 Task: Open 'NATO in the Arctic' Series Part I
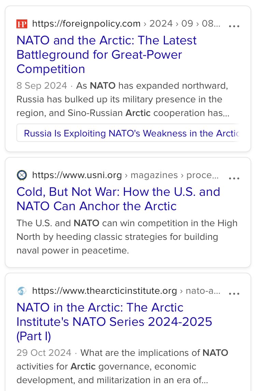tap(114, 322)
